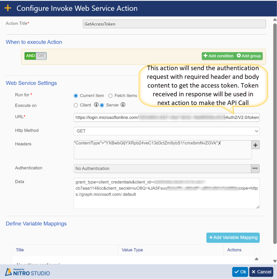The width and height of the screenshot is (277, 279).
Task: Click the Add group button
Action: (248, 56)
